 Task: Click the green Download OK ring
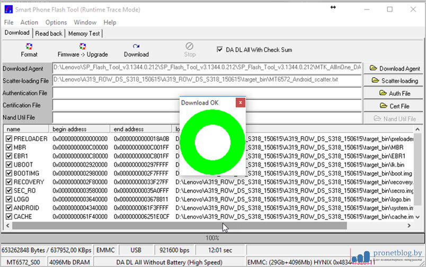pyautogui.click(x=212, y=142)
